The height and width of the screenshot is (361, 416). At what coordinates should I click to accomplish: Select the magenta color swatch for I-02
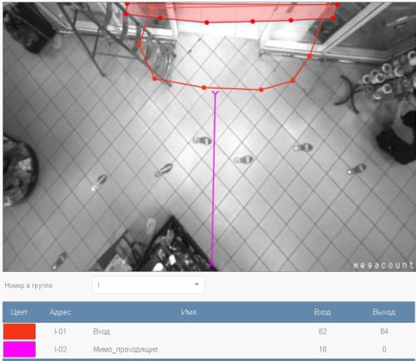click(x=19, y=349)
